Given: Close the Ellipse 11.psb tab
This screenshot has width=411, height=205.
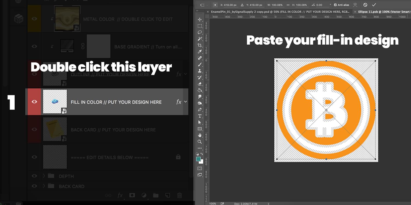Looking at the screenshot, I should [355, 12].
